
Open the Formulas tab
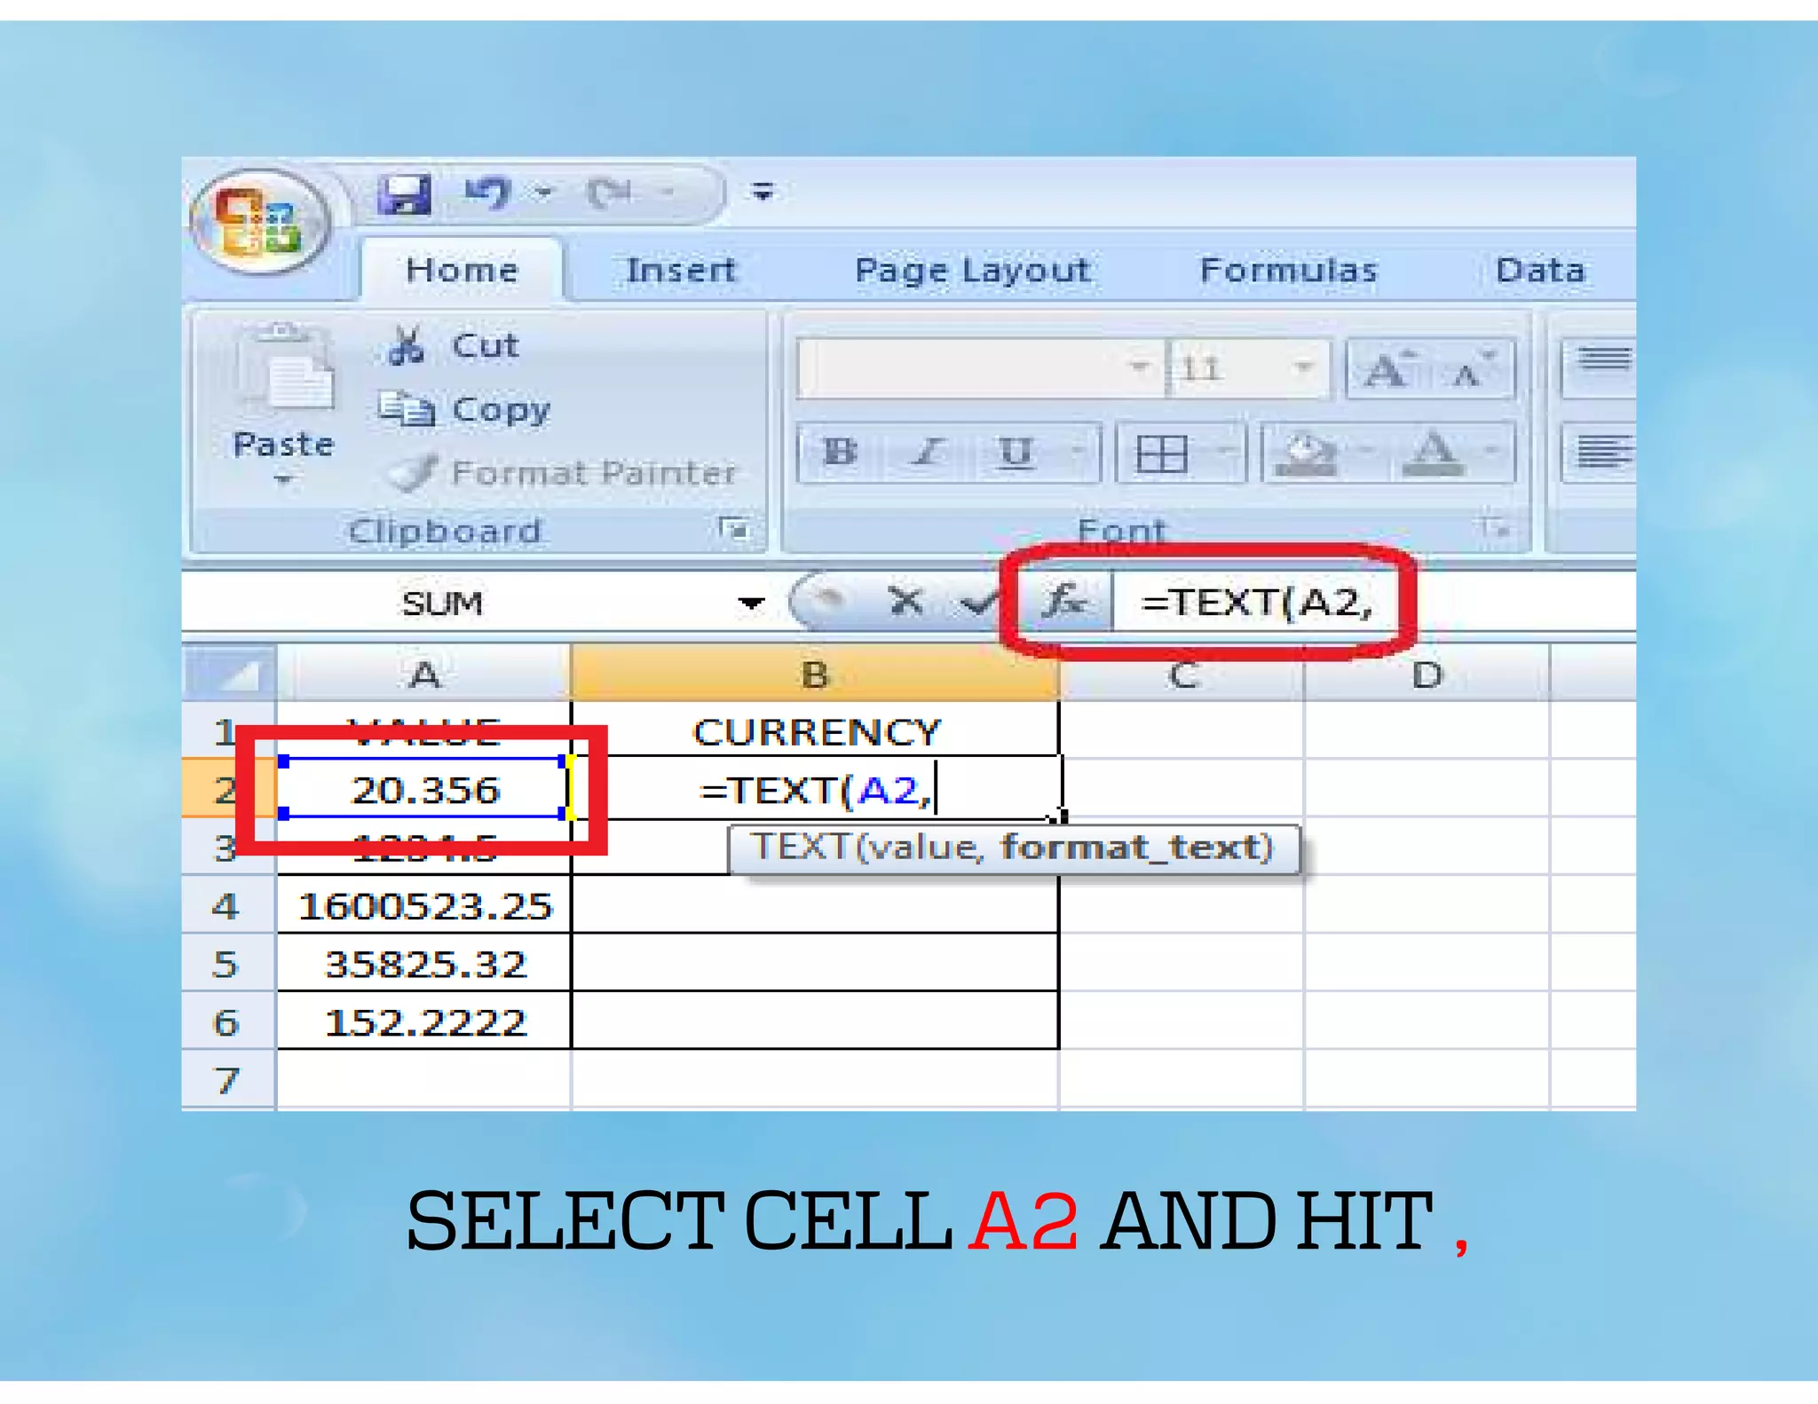tap(1288, 270)
